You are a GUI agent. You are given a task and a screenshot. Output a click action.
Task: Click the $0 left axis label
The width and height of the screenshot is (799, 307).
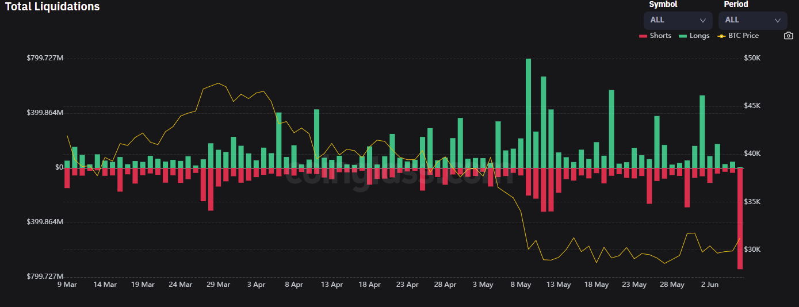59,167
